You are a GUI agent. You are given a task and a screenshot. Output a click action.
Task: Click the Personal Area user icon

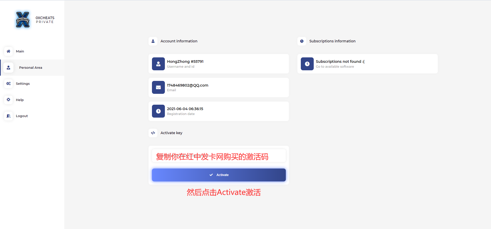(x=9, y=67)
